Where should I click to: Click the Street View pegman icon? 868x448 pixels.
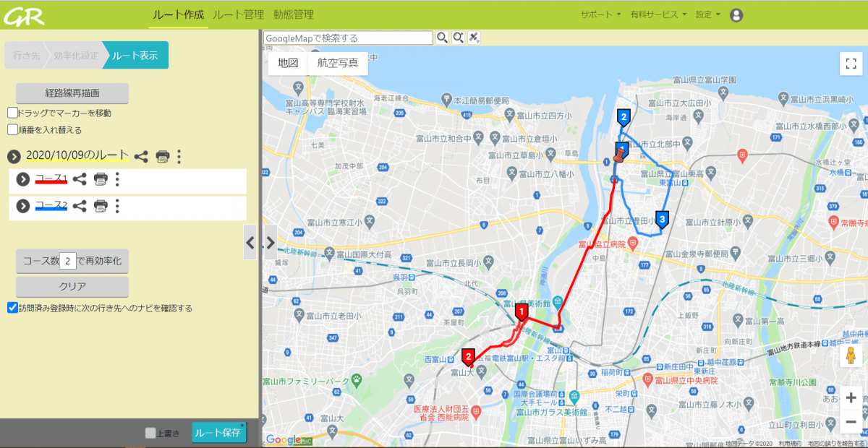click(851, 358)
